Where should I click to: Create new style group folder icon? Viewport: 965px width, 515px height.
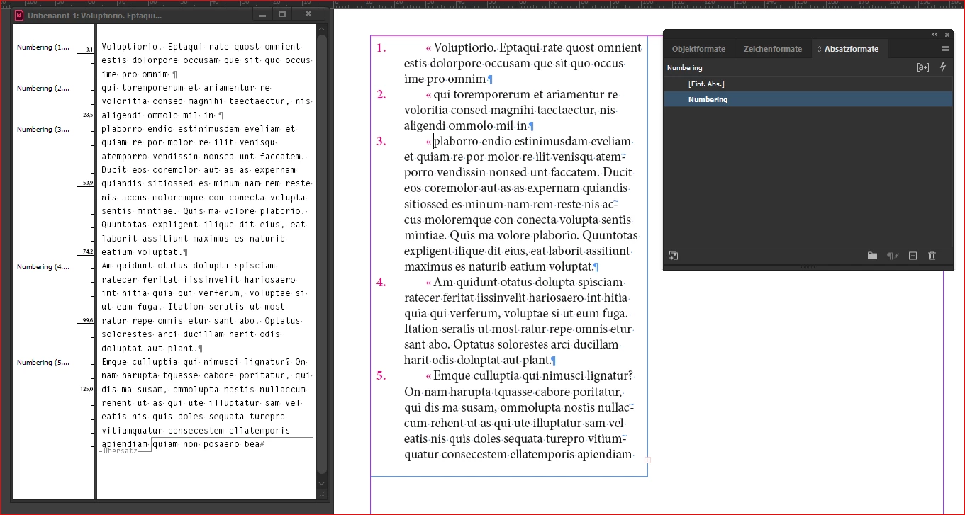tap(872, 256)
